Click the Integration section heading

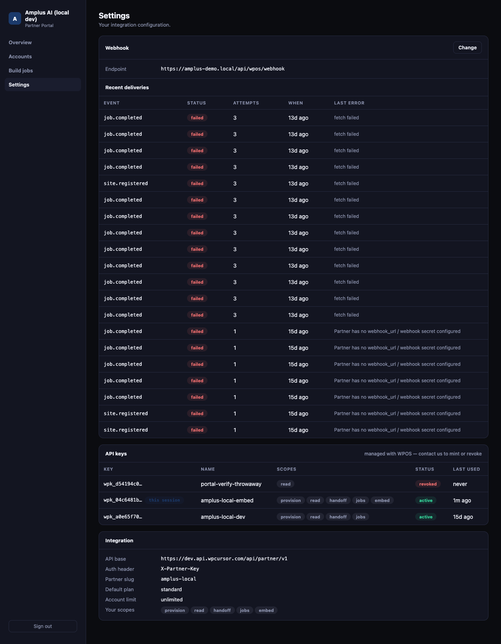(119, 540)
